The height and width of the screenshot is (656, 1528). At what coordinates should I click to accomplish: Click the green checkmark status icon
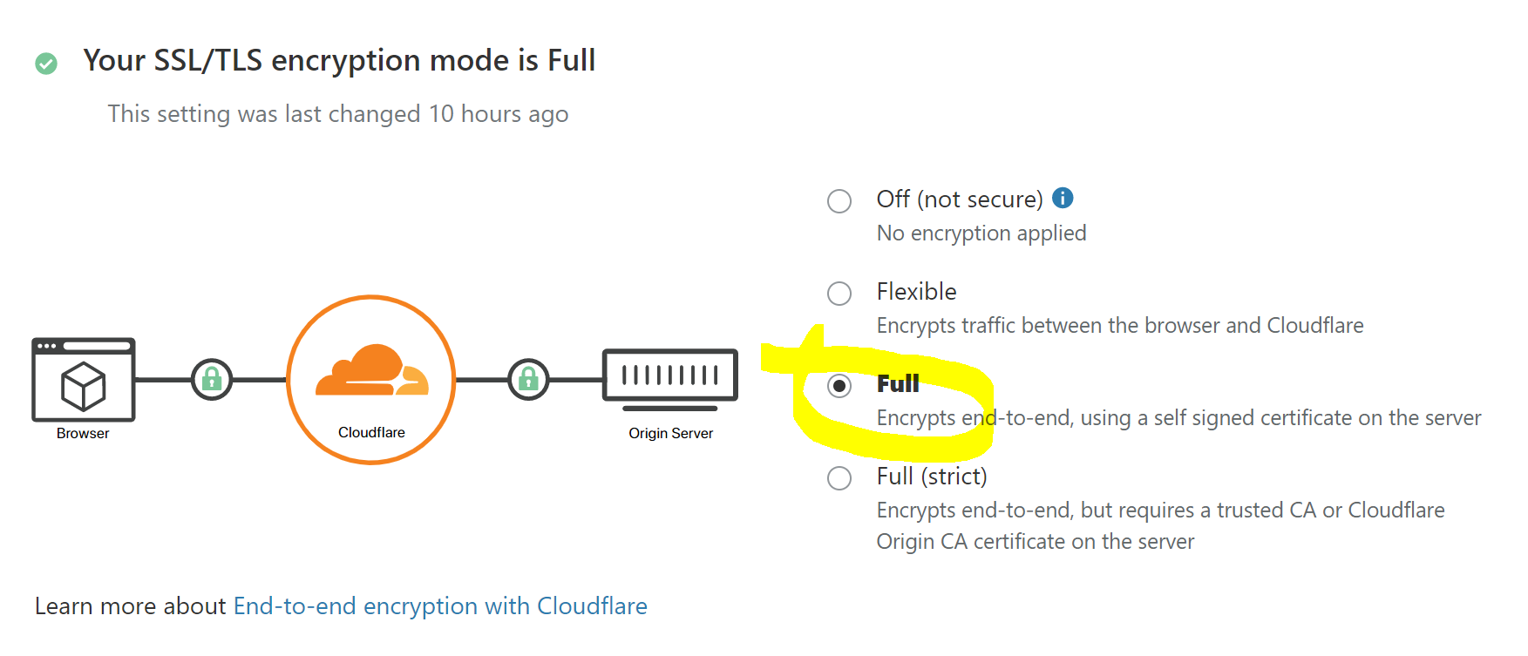(46, 64)
